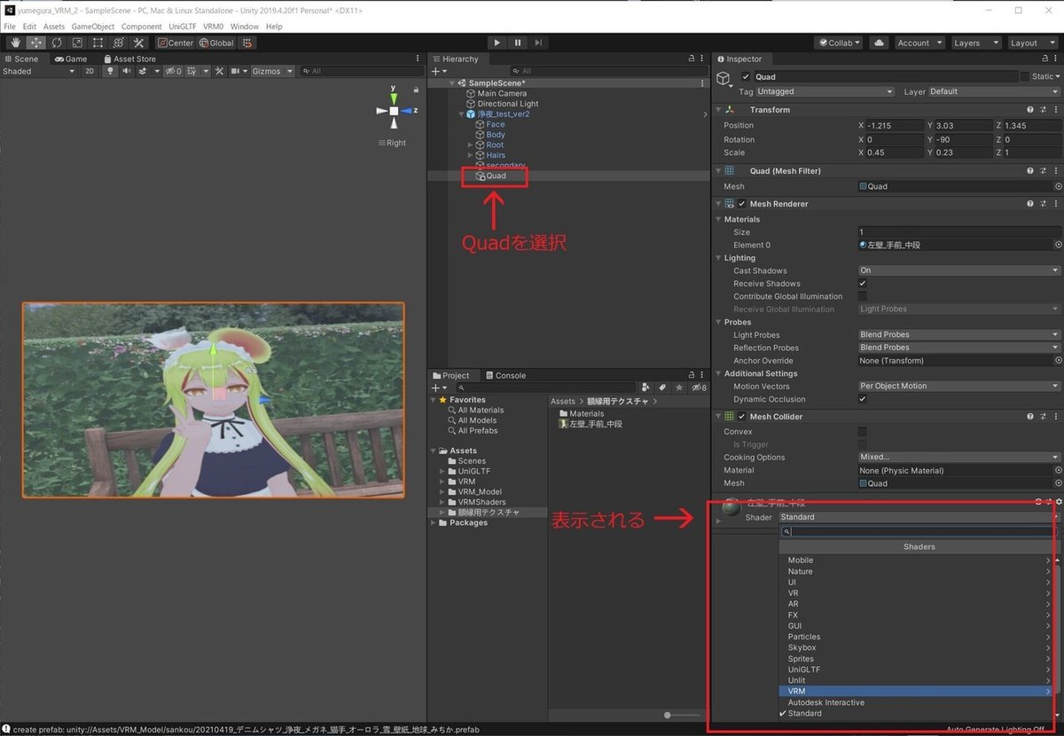Click the Step frame button
Viewport: 1064px width, 736px height.
(x=538, y=43)
